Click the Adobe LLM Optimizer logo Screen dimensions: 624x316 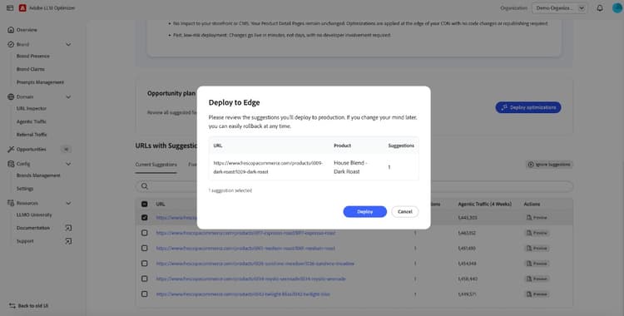tap(22, 8)
